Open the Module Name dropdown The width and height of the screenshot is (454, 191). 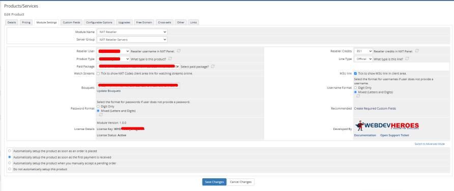(x=132, y=32)
